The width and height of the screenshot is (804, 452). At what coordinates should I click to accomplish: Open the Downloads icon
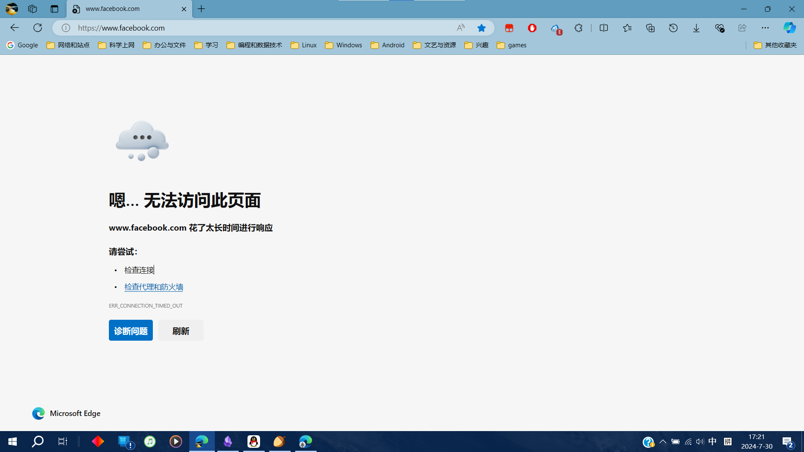coord(696,28)
